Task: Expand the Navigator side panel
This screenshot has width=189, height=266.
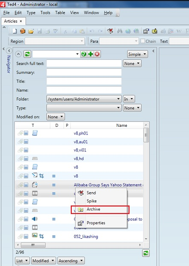Action: tap(9, 51)
